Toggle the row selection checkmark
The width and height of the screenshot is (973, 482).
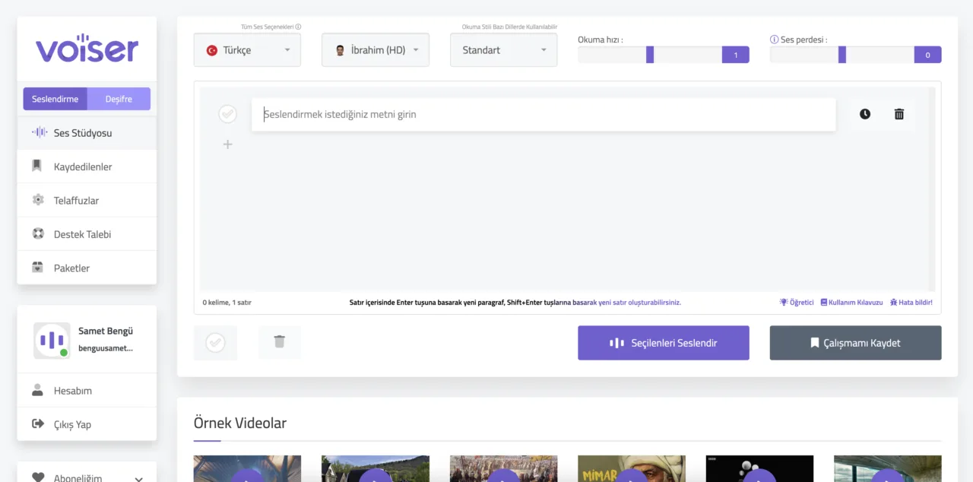(x=227, y=114)
